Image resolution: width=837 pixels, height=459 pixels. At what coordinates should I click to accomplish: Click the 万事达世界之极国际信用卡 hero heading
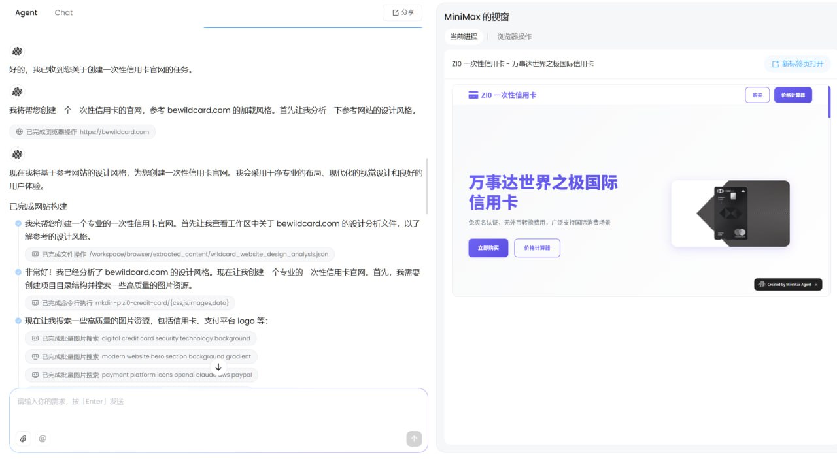(543, 192)
